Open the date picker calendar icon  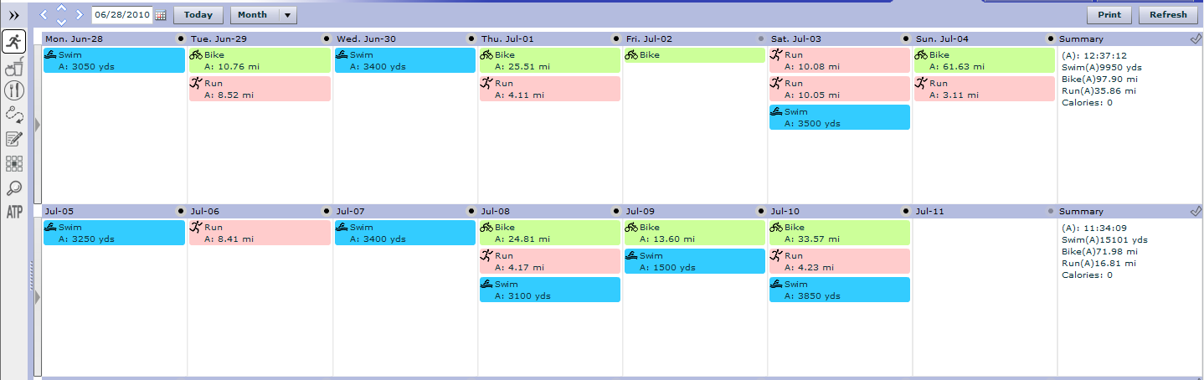click(161, 15)
